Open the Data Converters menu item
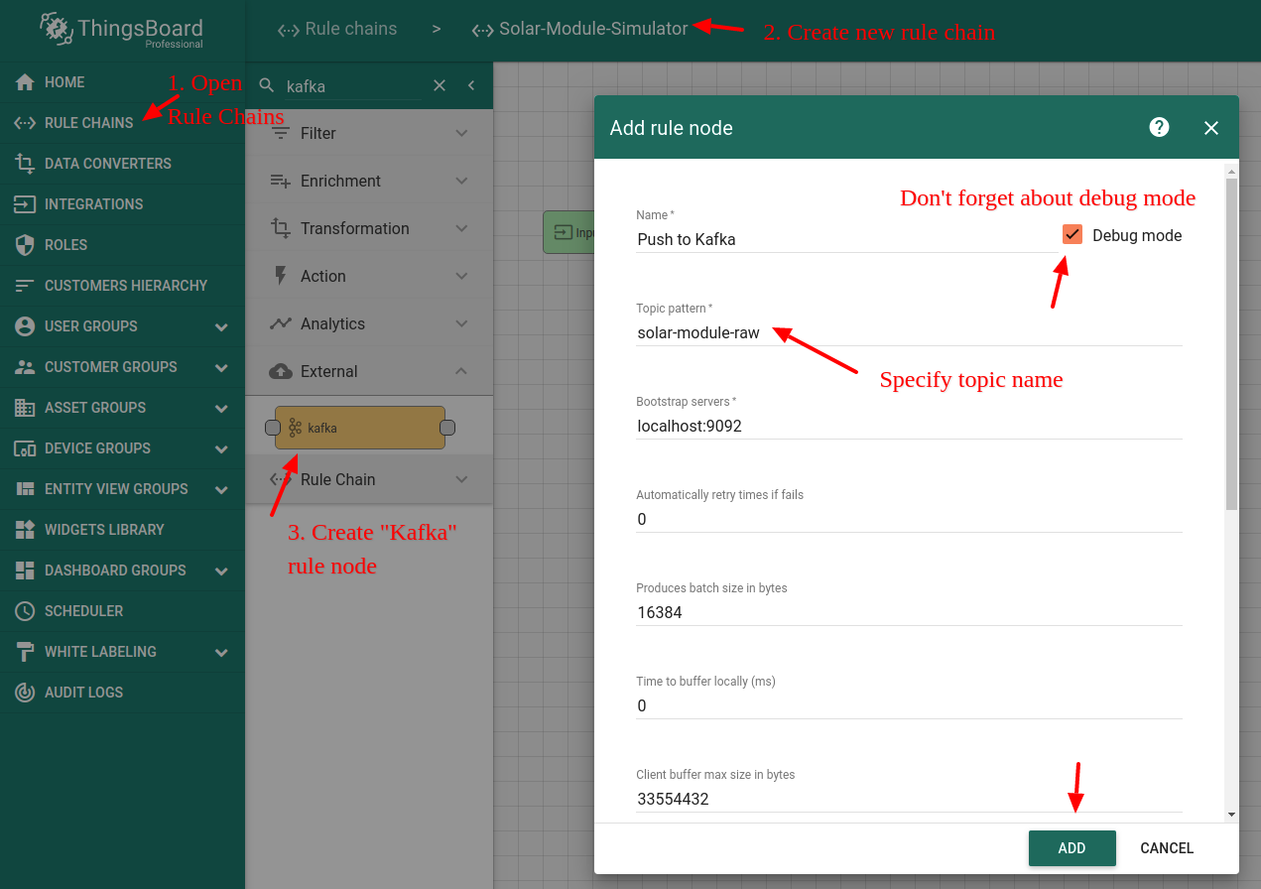 122,164
